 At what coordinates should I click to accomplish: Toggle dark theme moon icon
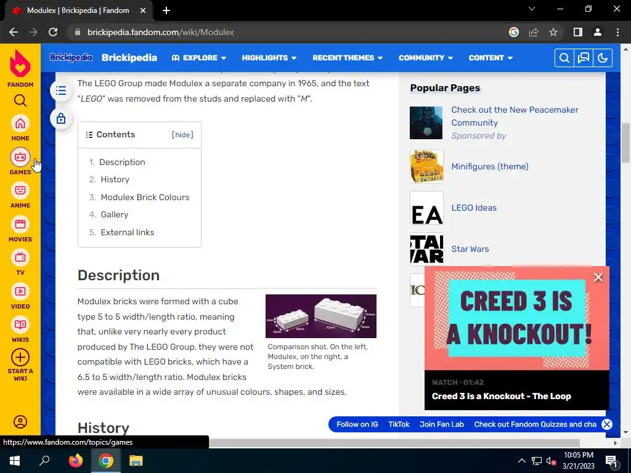tap(603, 58)
